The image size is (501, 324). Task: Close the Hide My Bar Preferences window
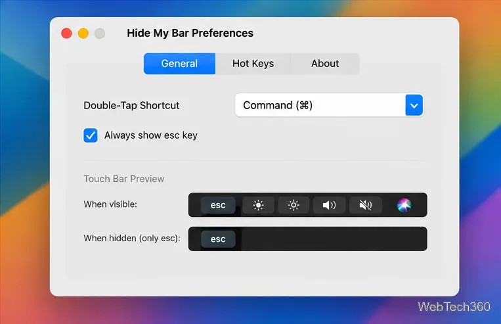[66, 34]
